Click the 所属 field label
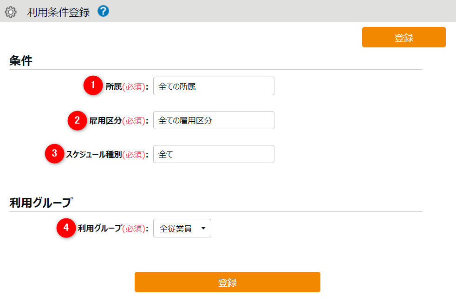 coord(114,87)
